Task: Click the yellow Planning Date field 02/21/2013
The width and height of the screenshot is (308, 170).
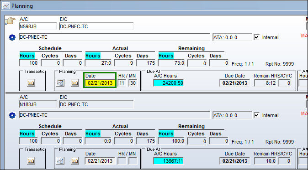Action: [100, 83]
